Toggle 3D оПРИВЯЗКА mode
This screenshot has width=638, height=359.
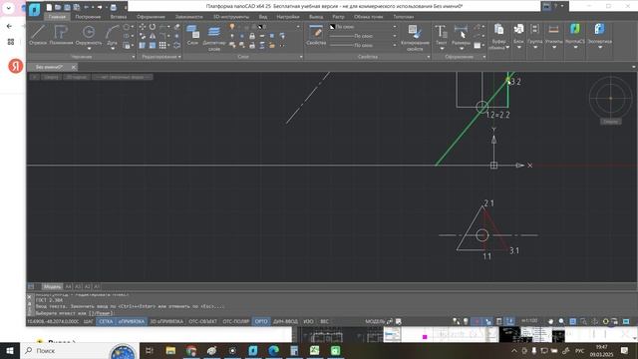[x=166, y=321]
